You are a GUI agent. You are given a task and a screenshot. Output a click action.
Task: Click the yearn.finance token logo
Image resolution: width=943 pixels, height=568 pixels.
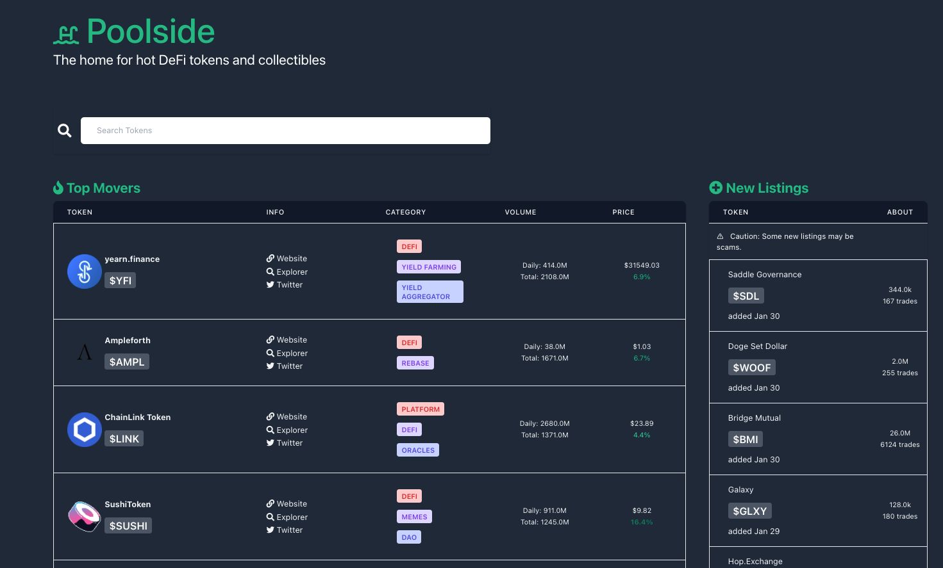(85, 272)
